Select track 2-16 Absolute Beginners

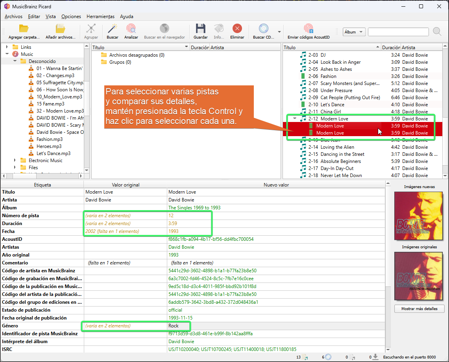334,161
